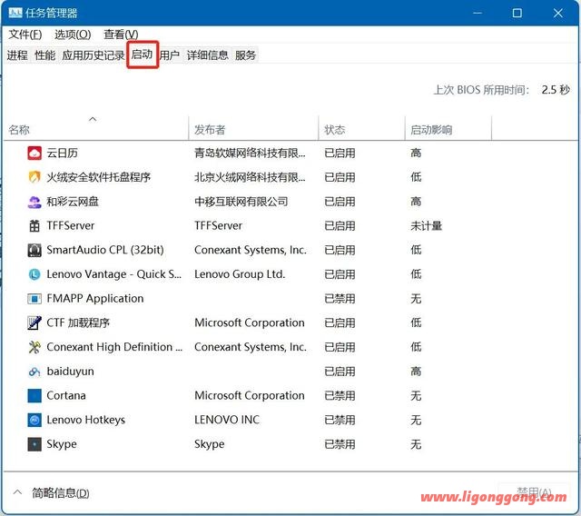
Task: Click the Cortana blue square icon
Action: click(34, 395)
